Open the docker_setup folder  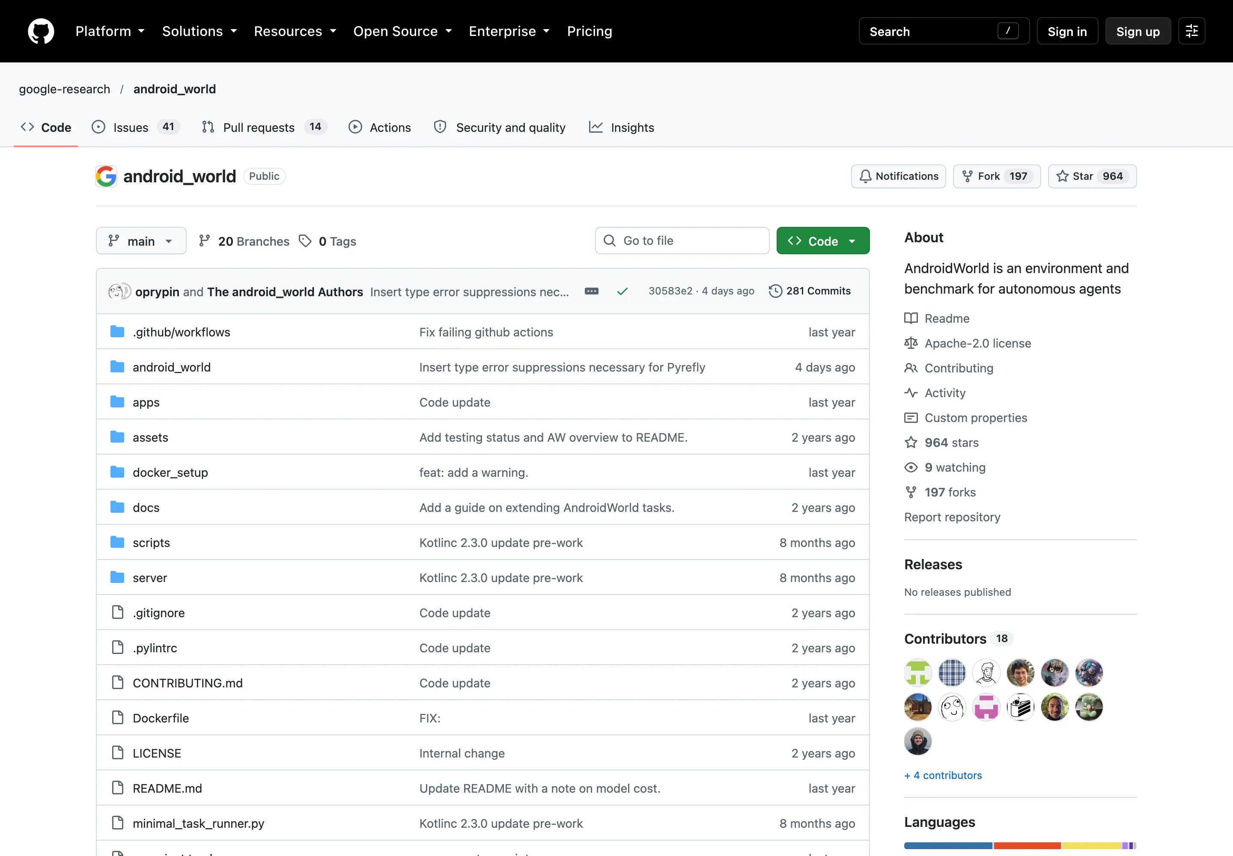170,473
